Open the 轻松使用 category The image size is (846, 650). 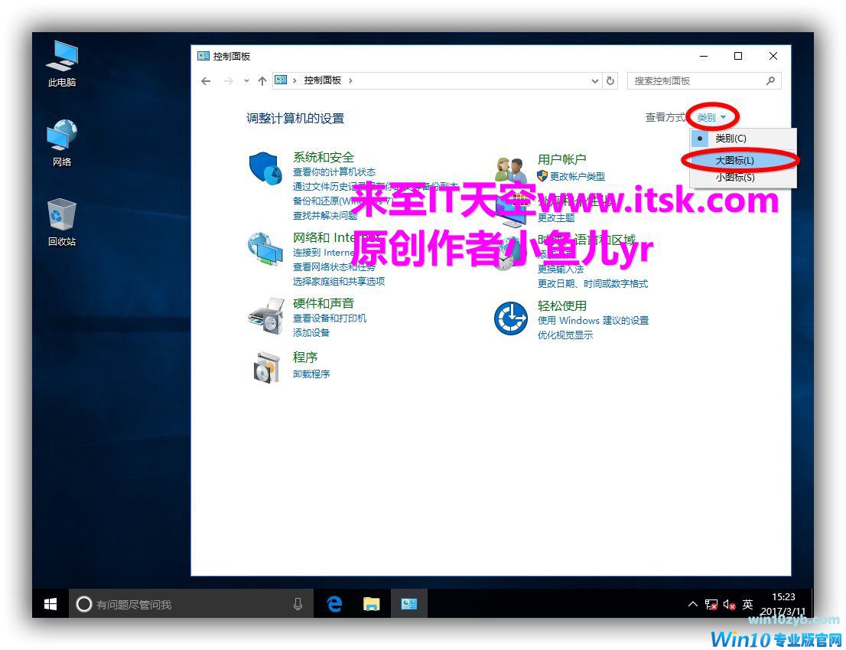[x=561, y=306]
